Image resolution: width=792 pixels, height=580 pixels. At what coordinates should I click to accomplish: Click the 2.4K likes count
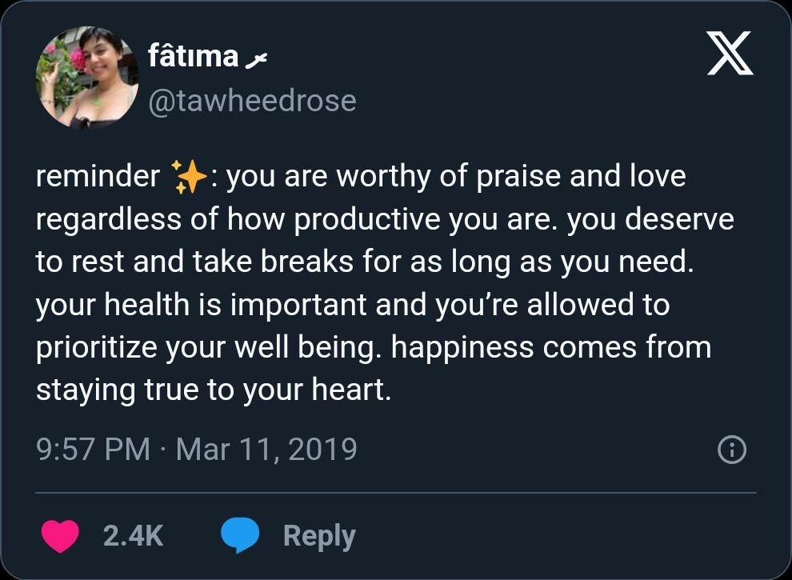[133, 536]
